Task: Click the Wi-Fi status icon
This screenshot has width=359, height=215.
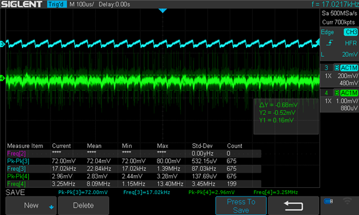Action: [x=347, y=201]
